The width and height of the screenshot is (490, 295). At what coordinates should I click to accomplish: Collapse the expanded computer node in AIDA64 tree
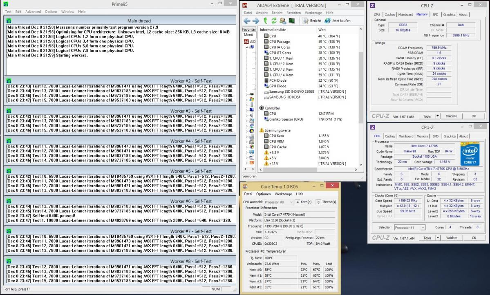tap(246, 47)
